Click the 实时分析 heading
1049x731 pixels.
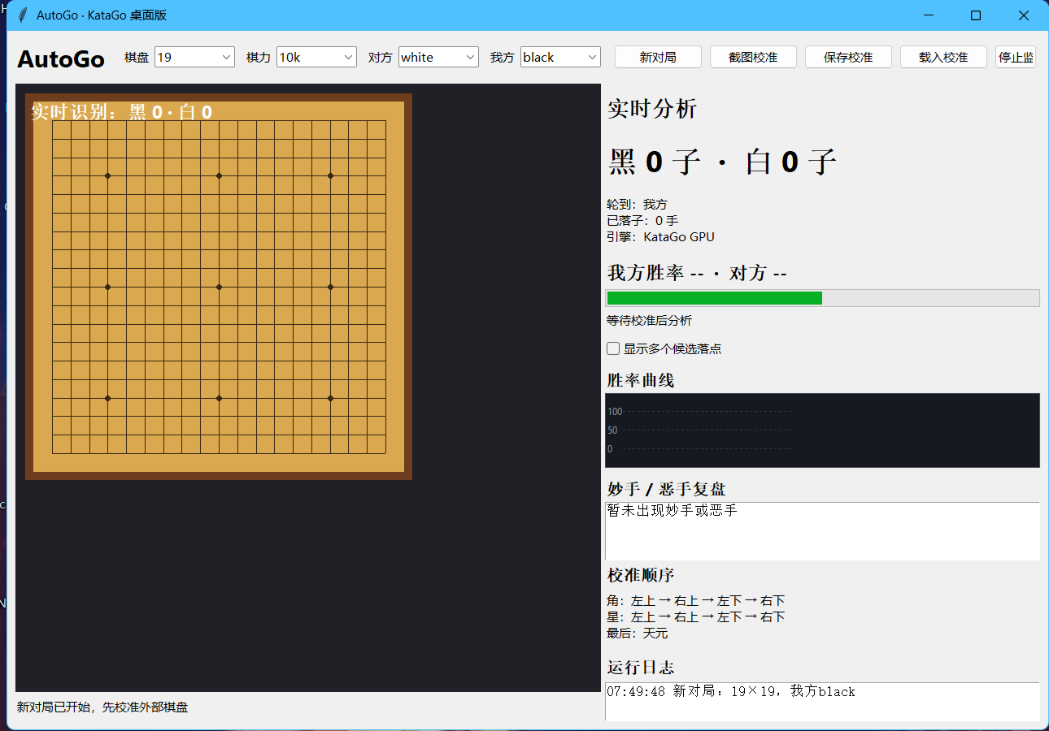652,109
